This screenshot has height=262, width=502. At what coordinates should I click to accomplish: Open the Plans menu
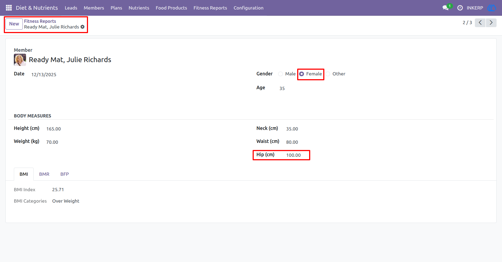pyautogui.click(x=116, y=8)
